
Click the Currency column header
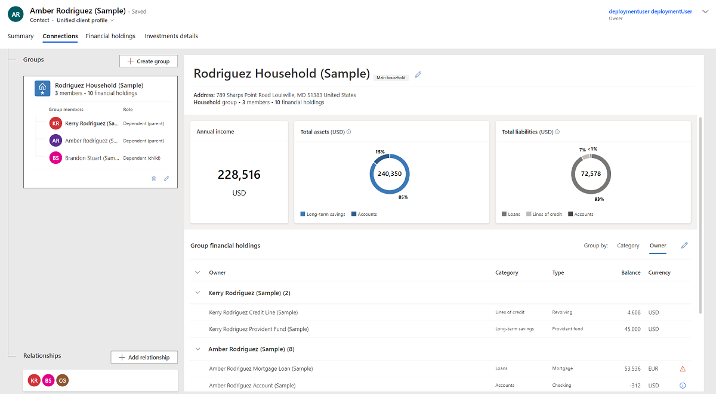(659, 272)
